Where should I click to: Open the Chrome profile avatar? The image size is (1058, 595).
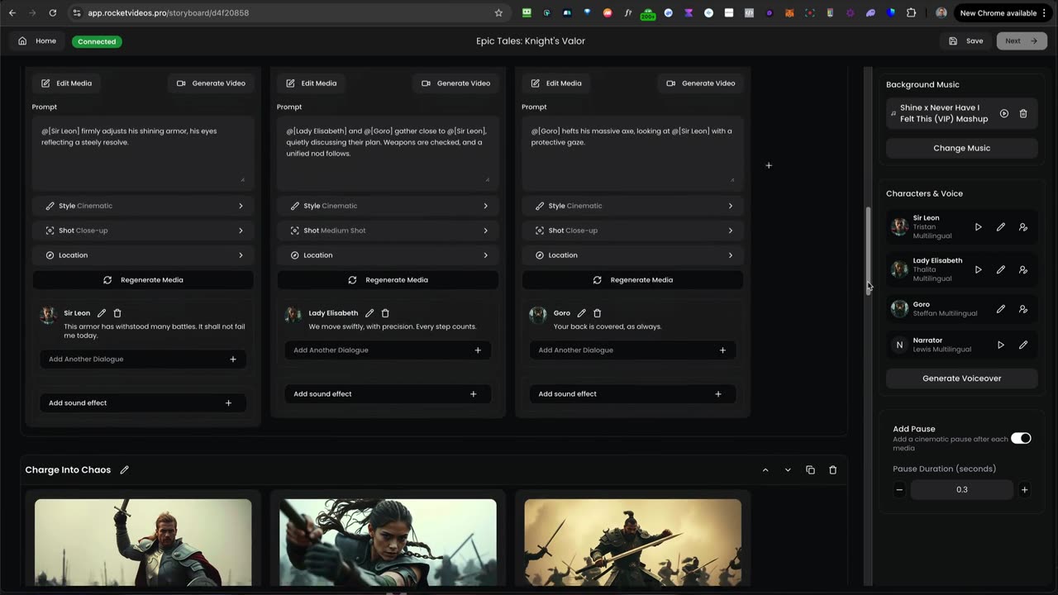tap(941, 13)
